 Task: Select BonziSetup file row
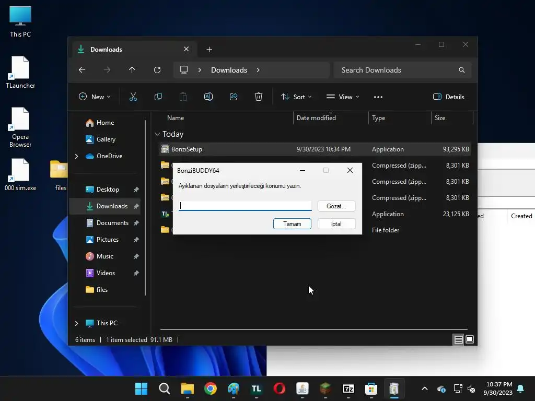click(x=315, y=149)
